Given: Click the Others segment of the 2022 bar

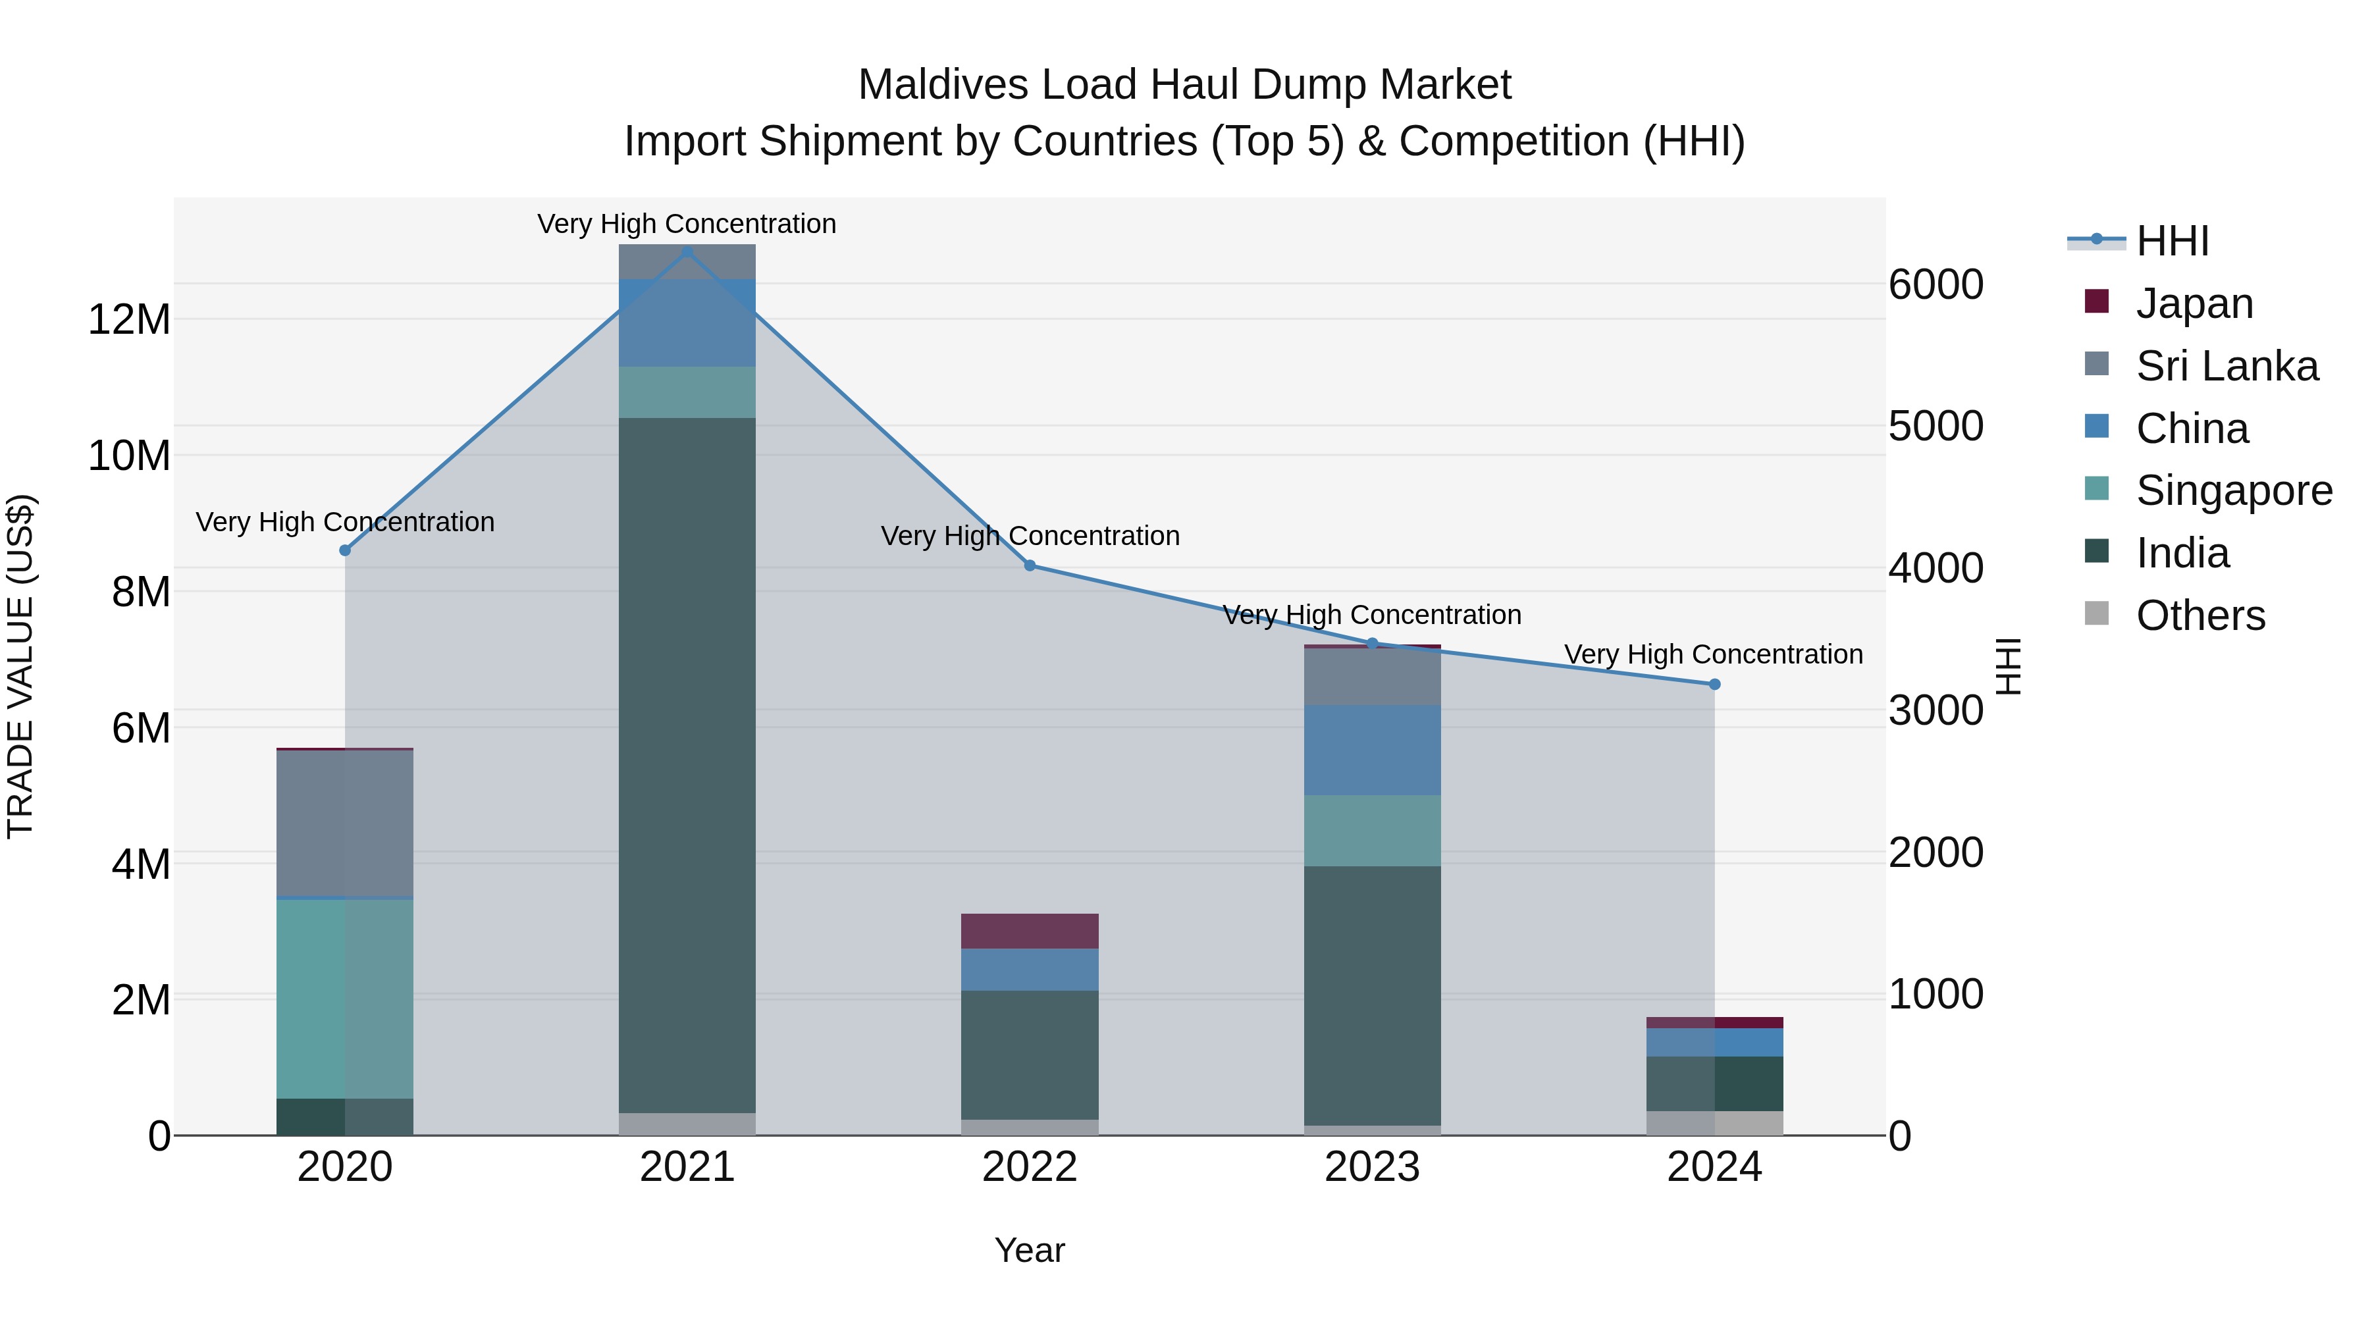Looking at the screenshot, I should (1030, 1127).
